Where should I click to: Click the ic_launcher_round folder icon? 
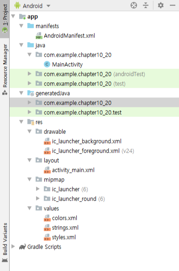click(47, 199)
